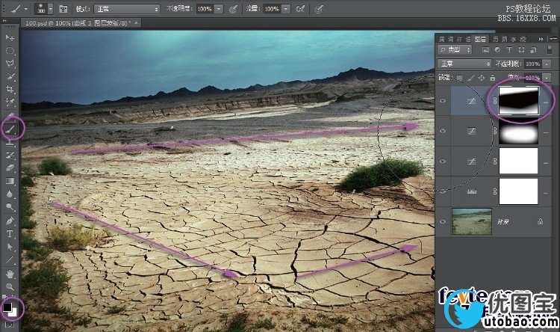
Task: Click the brush flow 100% field
Action: 272,9
